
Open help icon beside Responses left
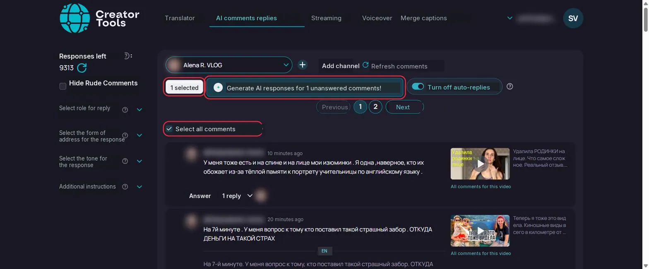(127, 56)
